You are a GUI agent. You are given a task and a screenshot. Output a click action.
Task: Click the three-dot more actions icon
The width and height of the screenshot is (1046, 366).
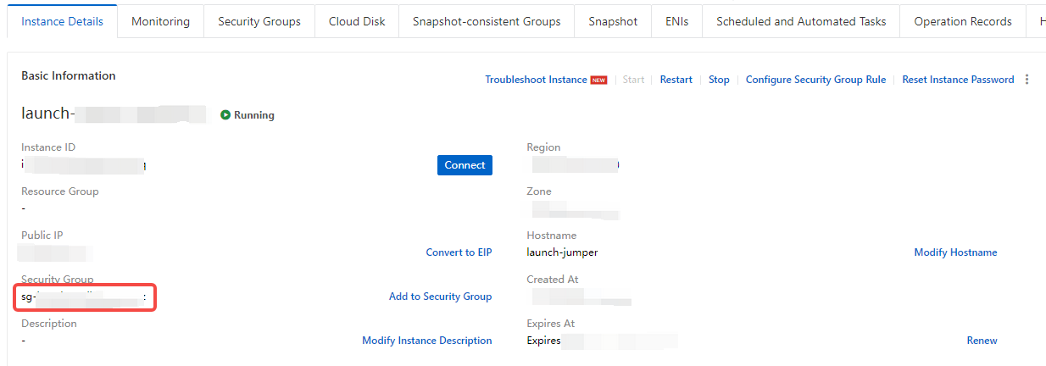[1027, 80]
